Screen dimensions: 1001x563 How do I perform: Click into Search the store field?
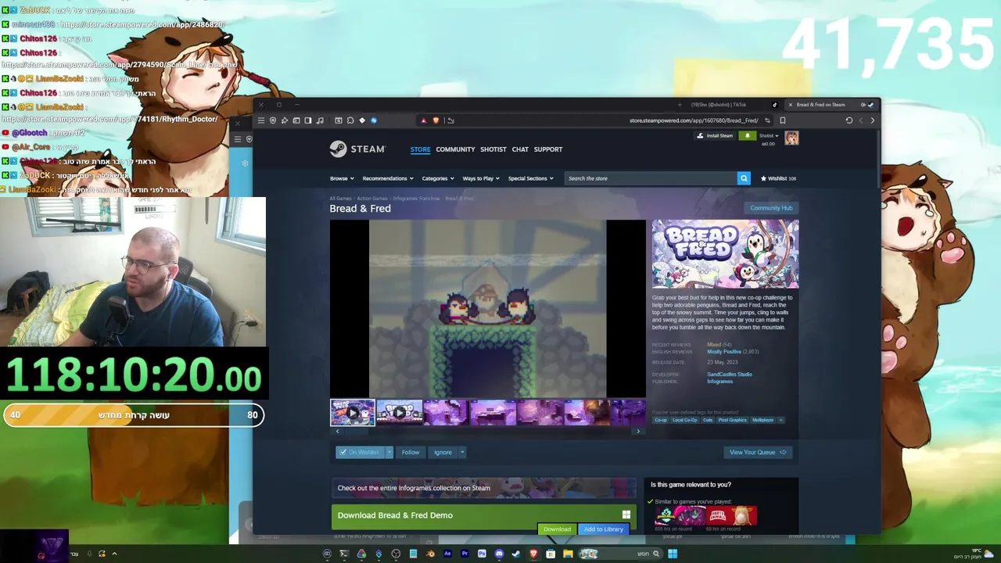click(x=651, y=178)
